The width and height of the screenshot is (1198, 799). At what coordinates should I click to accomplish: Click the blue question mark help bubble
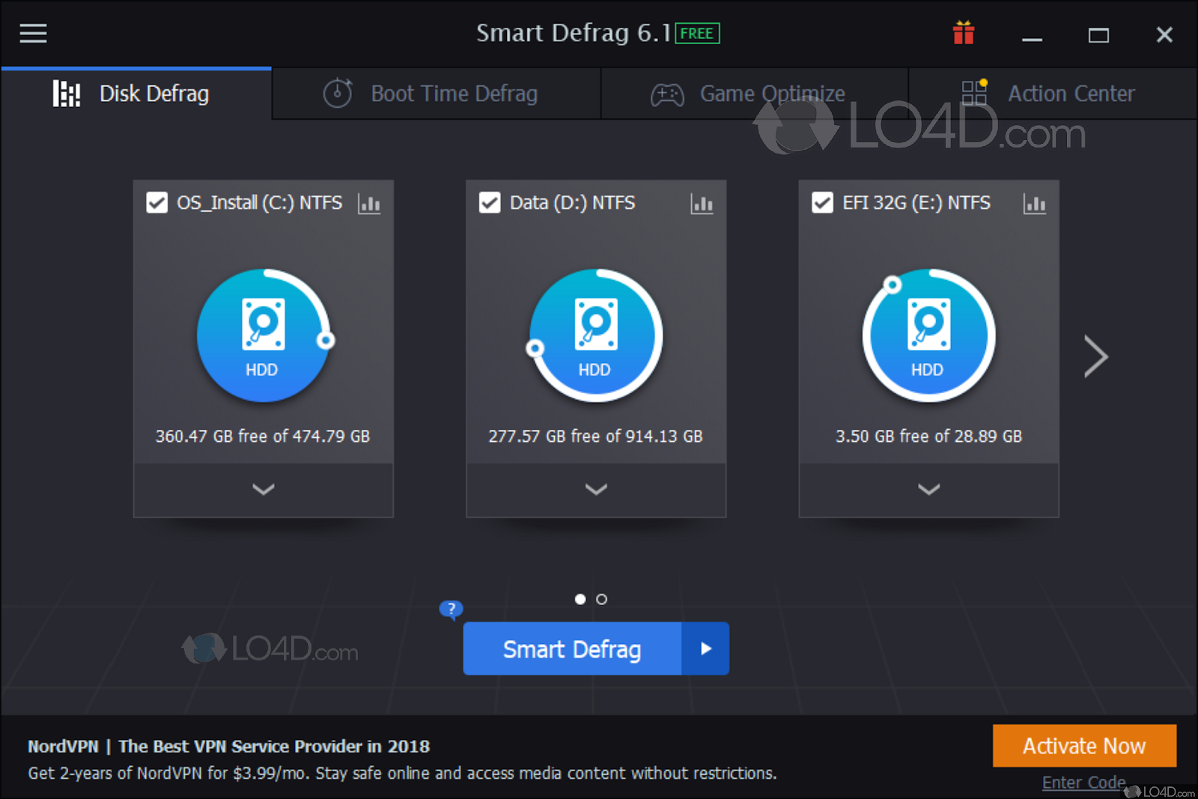(x=451, y=609)
